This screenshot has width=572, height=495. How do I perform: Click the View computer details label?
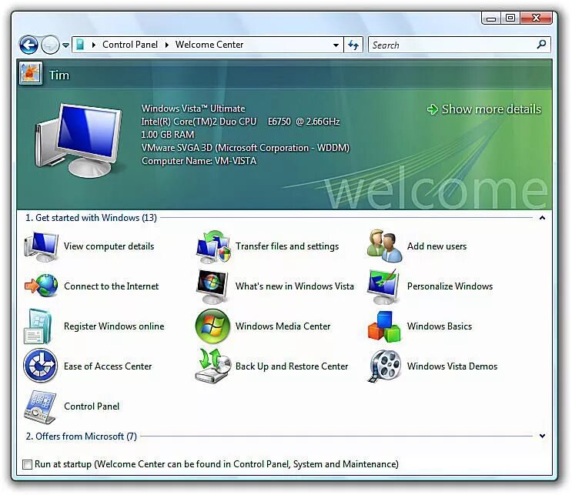point(109,246)
